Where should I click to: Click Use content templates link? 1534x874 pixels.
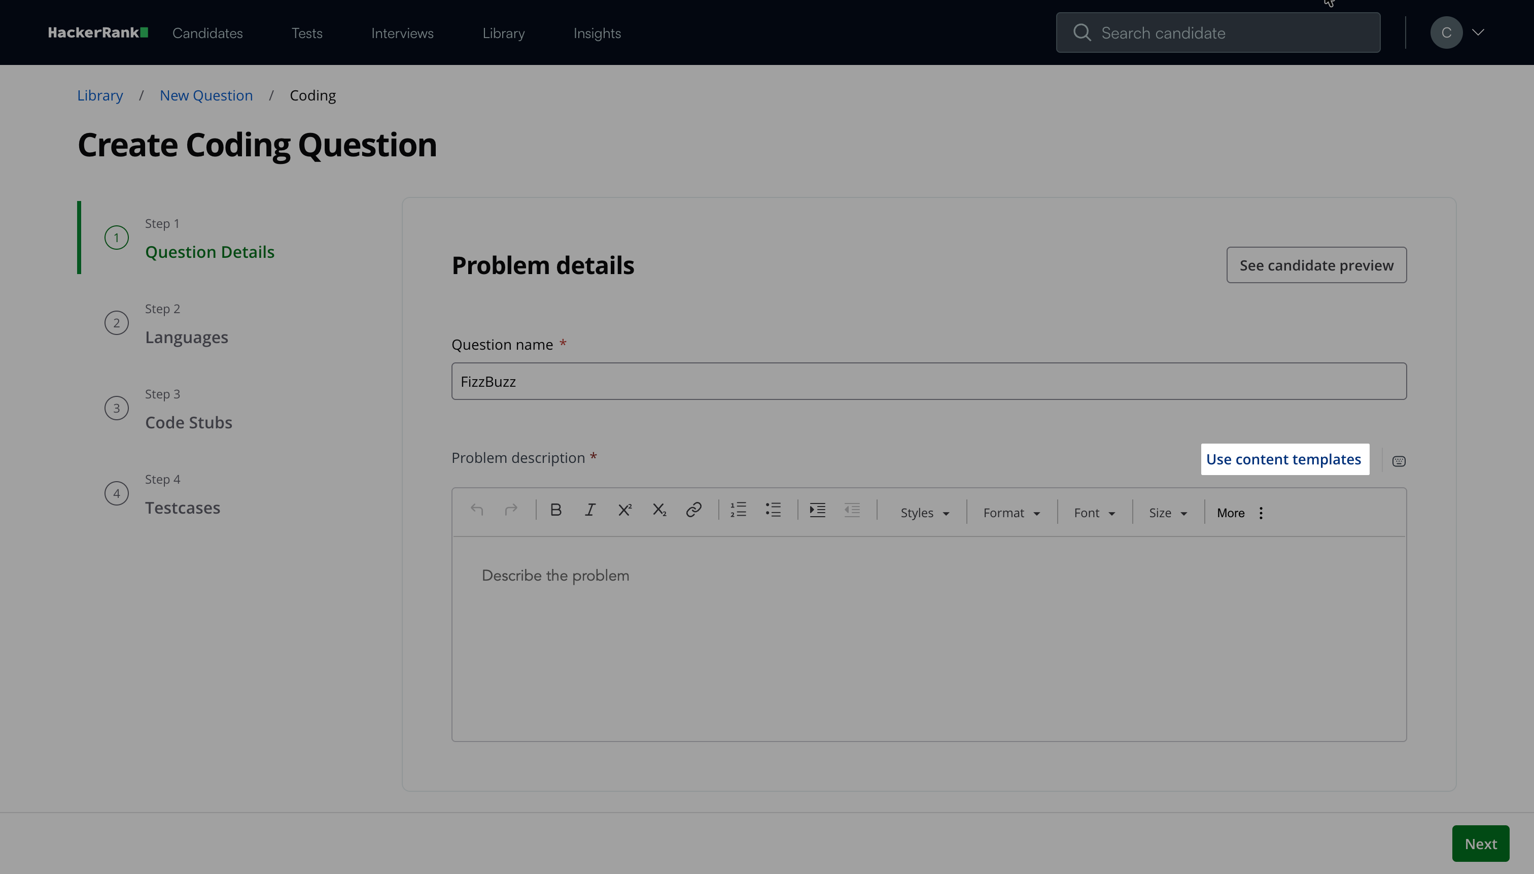pos(1284,459)
